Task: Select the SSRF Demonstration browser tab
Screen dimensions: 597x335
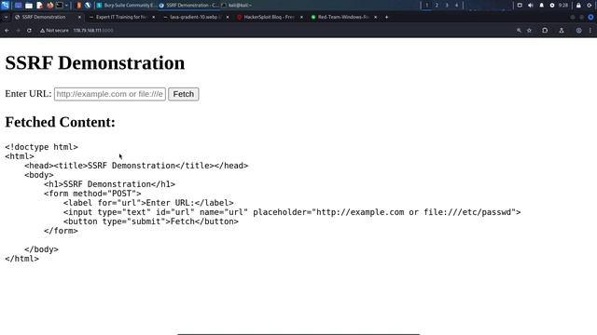Action: pos(48,17)
